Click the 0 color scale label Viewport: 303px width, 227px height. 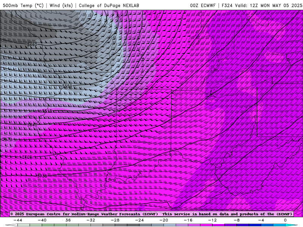point(285,220)
